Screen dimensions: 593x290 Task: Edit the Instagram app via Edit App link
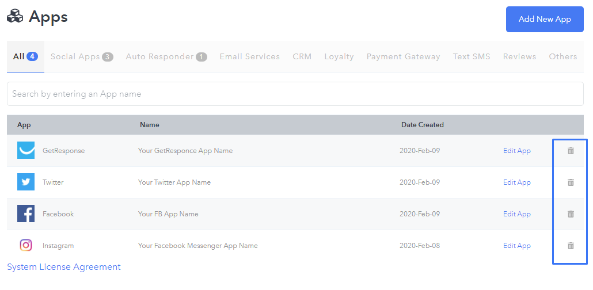tap(516, 246)
